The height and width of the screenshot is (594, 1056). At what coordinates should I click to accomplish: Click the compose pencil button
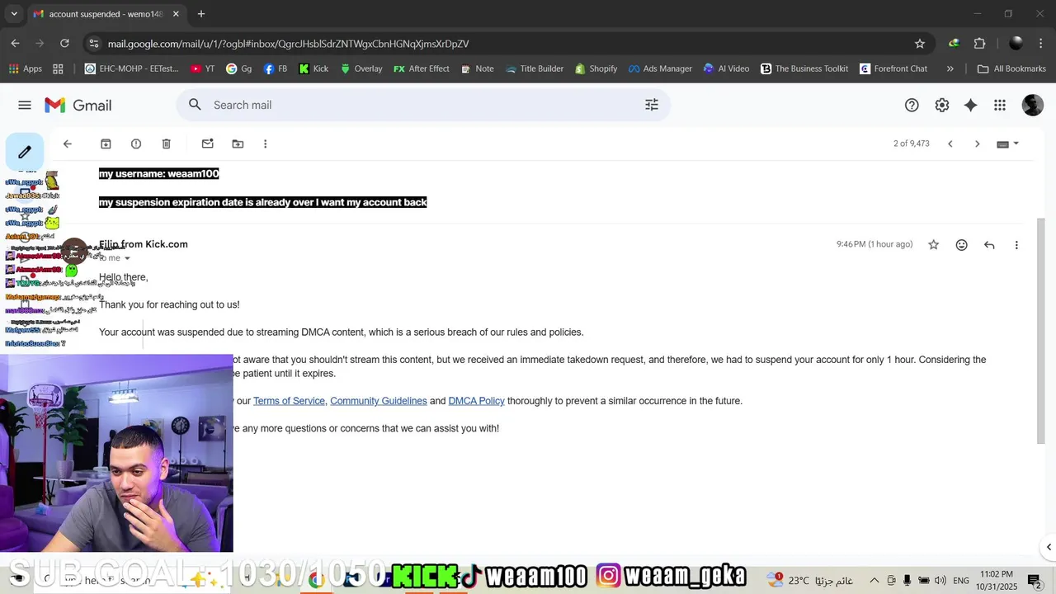[x=25, y=152]
